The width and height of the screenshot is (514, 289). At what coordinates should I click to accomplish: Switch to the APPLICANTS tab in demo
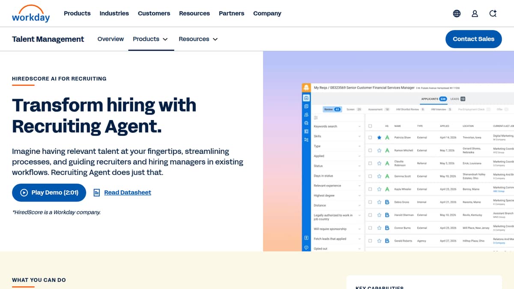(433, 99)
